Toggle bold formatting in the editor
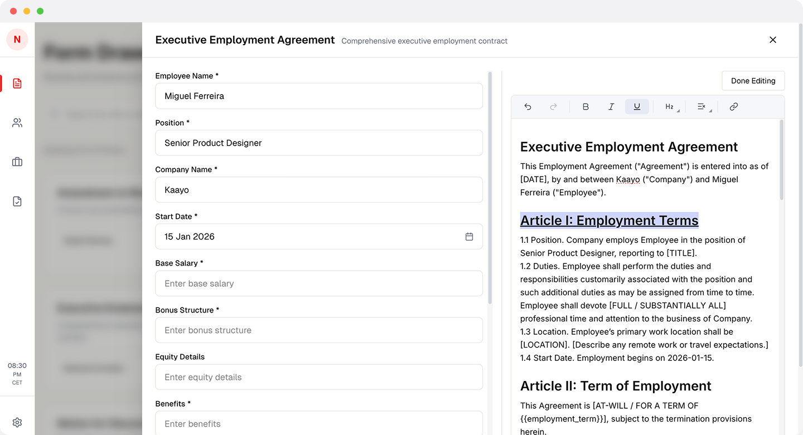The height and width of the screenshot is (435, 803). tap(586, 106)
